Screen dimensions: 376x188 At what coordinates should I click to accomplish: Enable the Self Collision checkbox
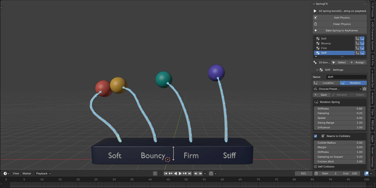tap(316, 167)
